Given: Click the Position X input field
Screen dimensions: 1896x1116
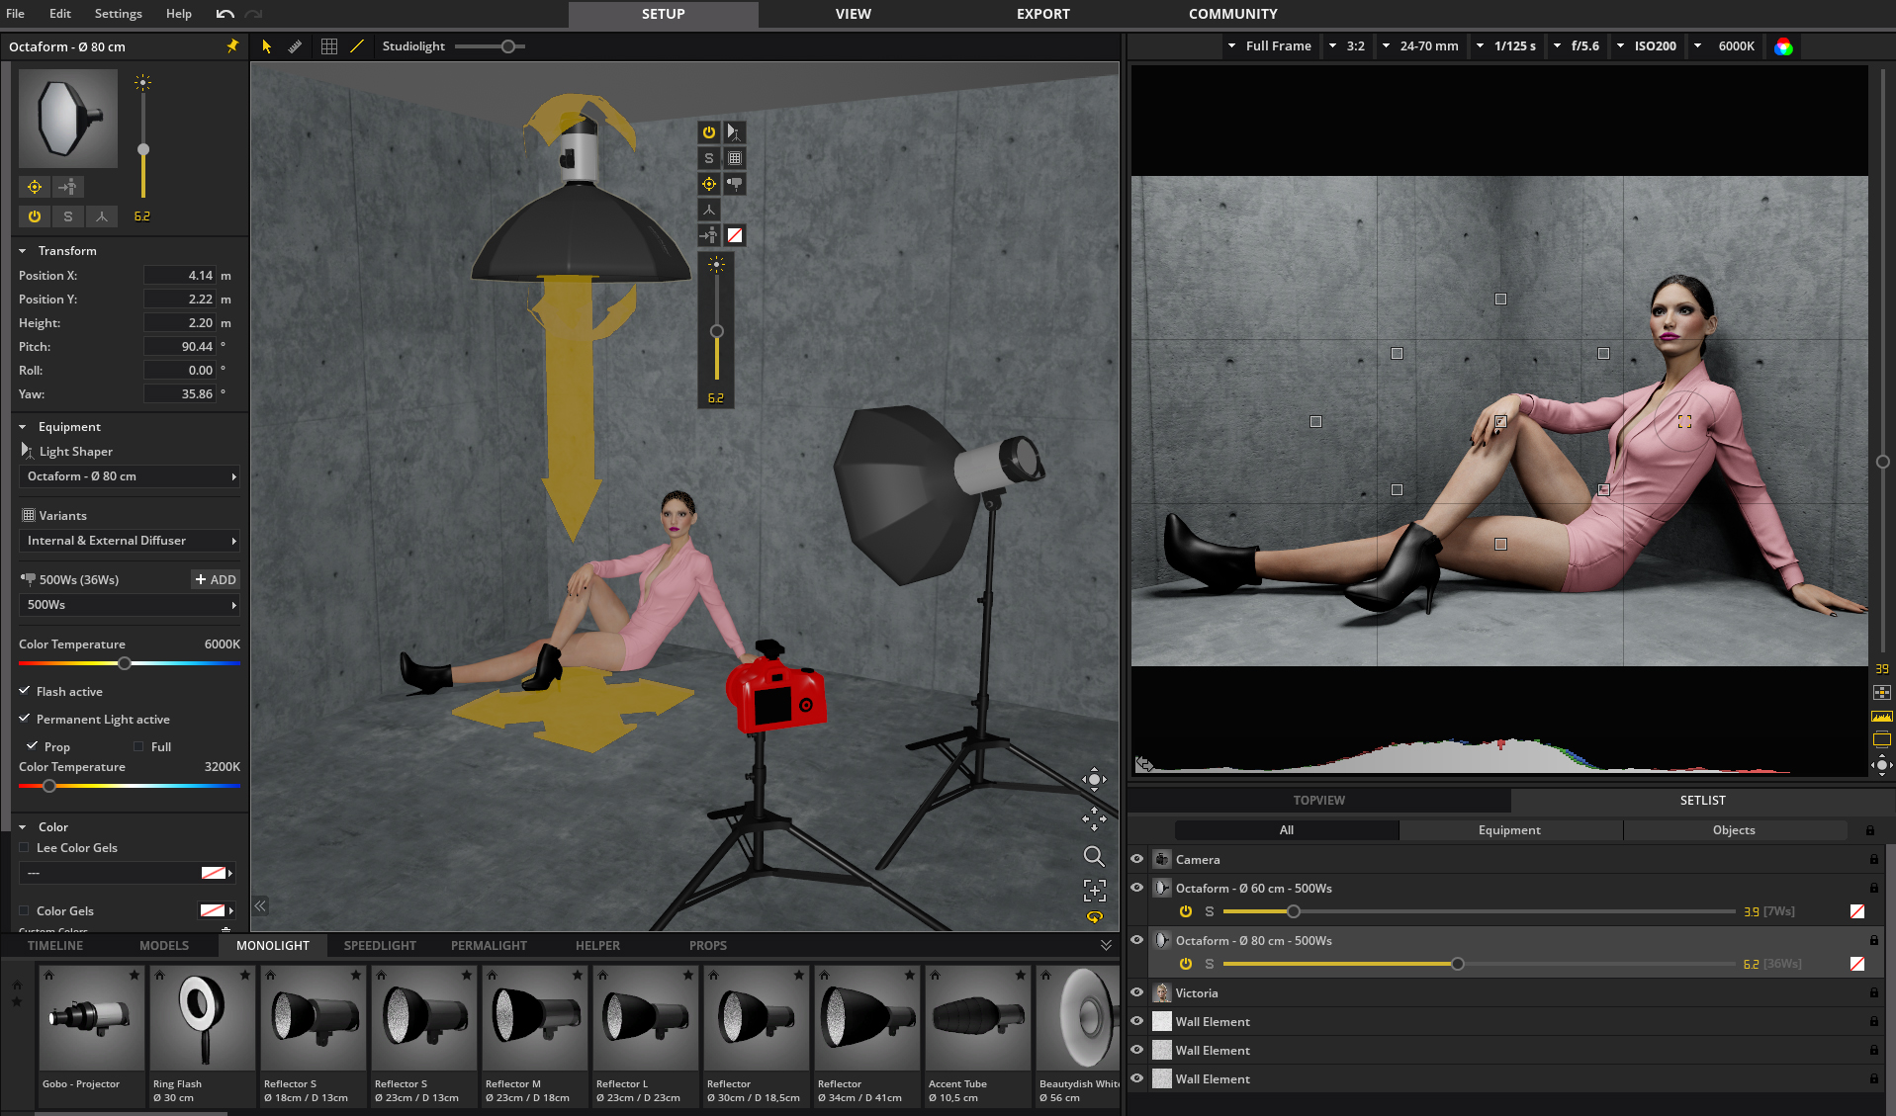Looking at the screenshot, I should pos(180,276).
